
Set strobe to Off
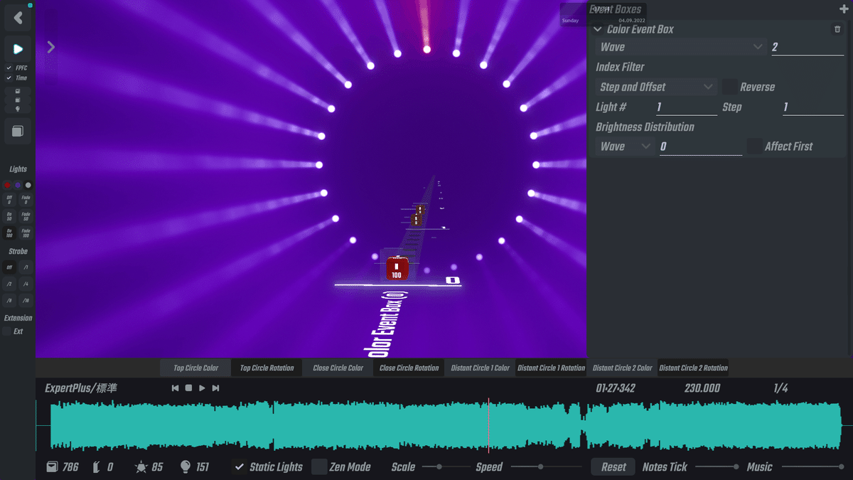pyautogui.click(x=9, y=267)
